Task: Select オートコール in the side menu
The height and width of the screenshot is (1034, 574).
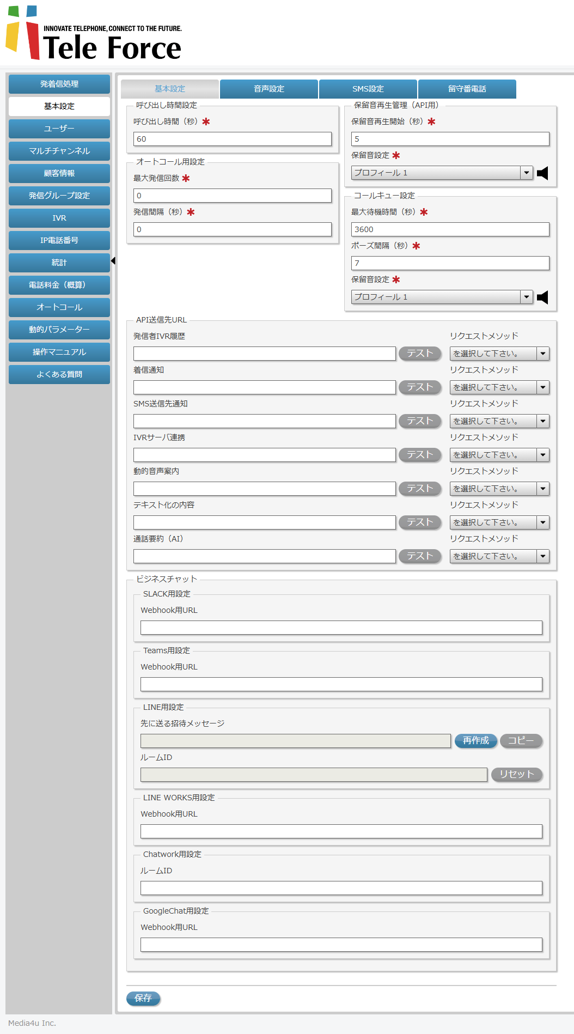Action: [59, 307]
